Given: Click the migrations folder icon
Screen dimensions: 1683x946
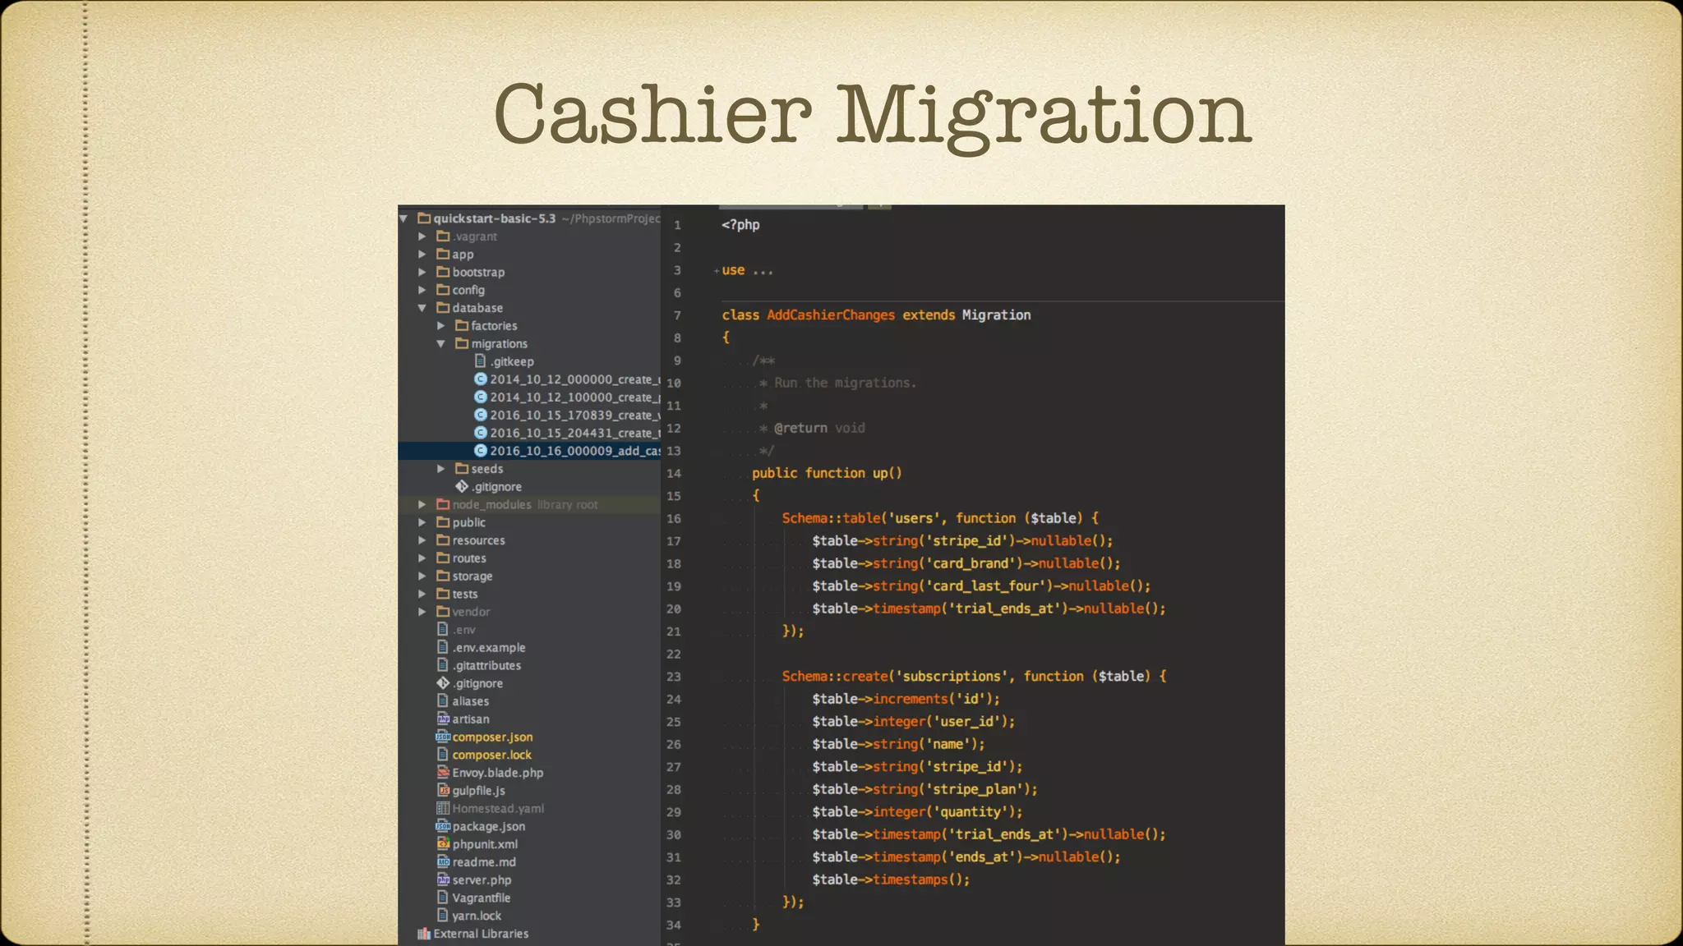Looking at the screenshot, I should coord(462,344).
